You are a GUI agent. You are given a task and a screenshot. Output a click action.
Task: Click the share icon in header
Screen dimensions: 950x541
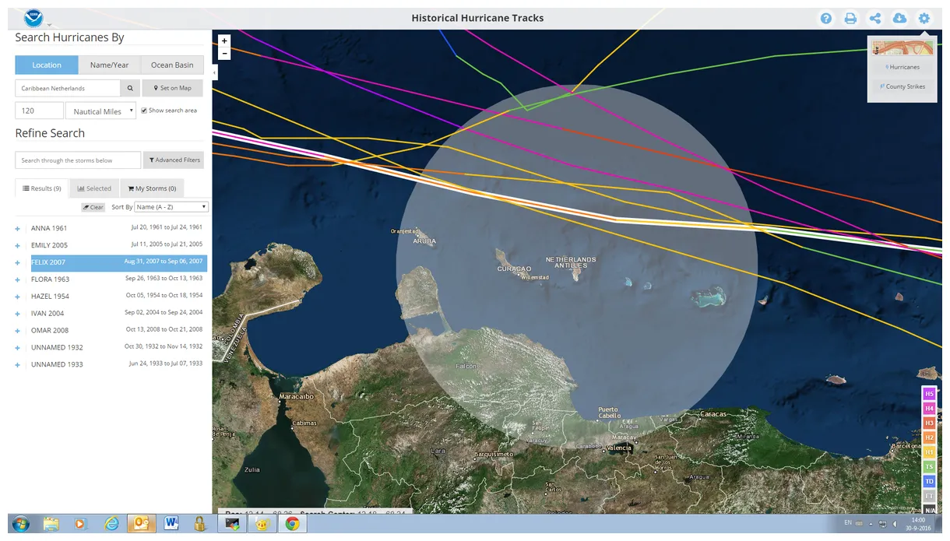point(875,19)
